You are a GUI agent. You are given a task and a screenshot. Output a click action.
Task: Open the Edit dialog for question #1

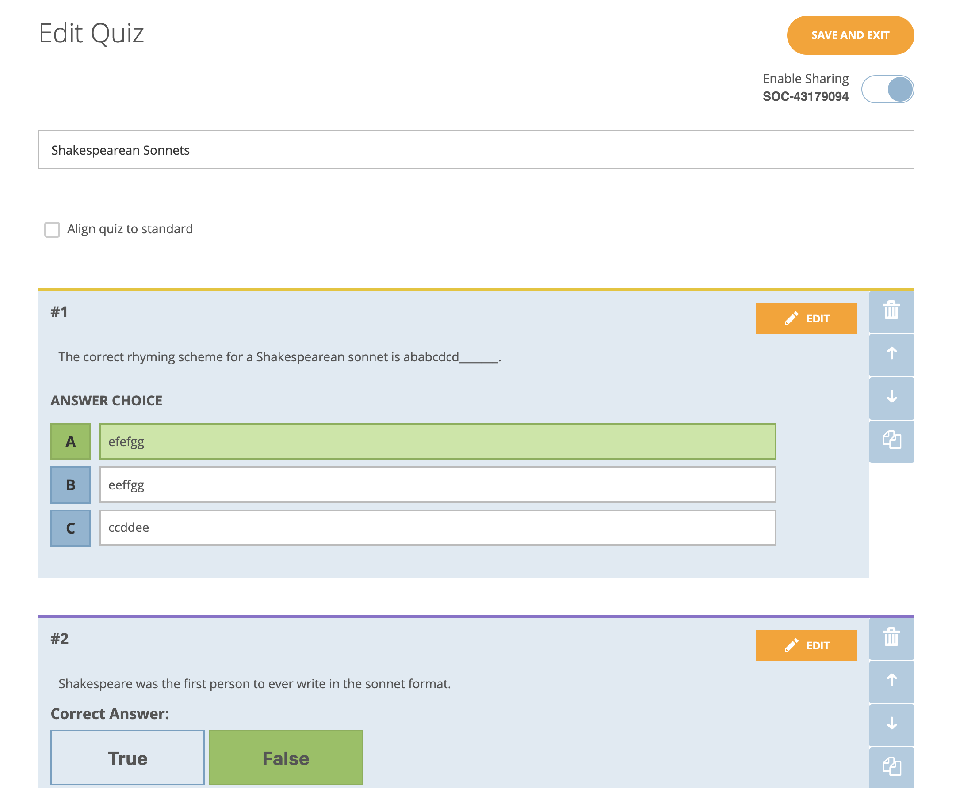(806, 318)
